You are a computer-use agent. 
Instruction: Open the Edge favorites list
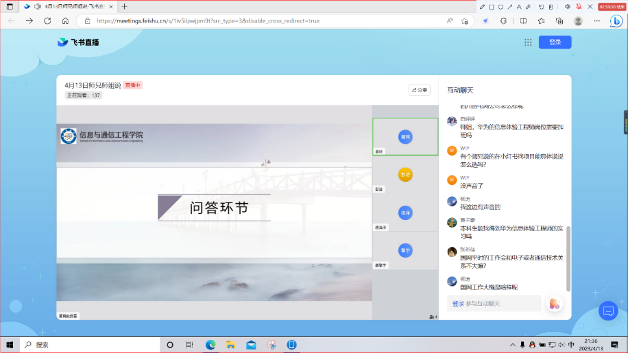(541, 21)
